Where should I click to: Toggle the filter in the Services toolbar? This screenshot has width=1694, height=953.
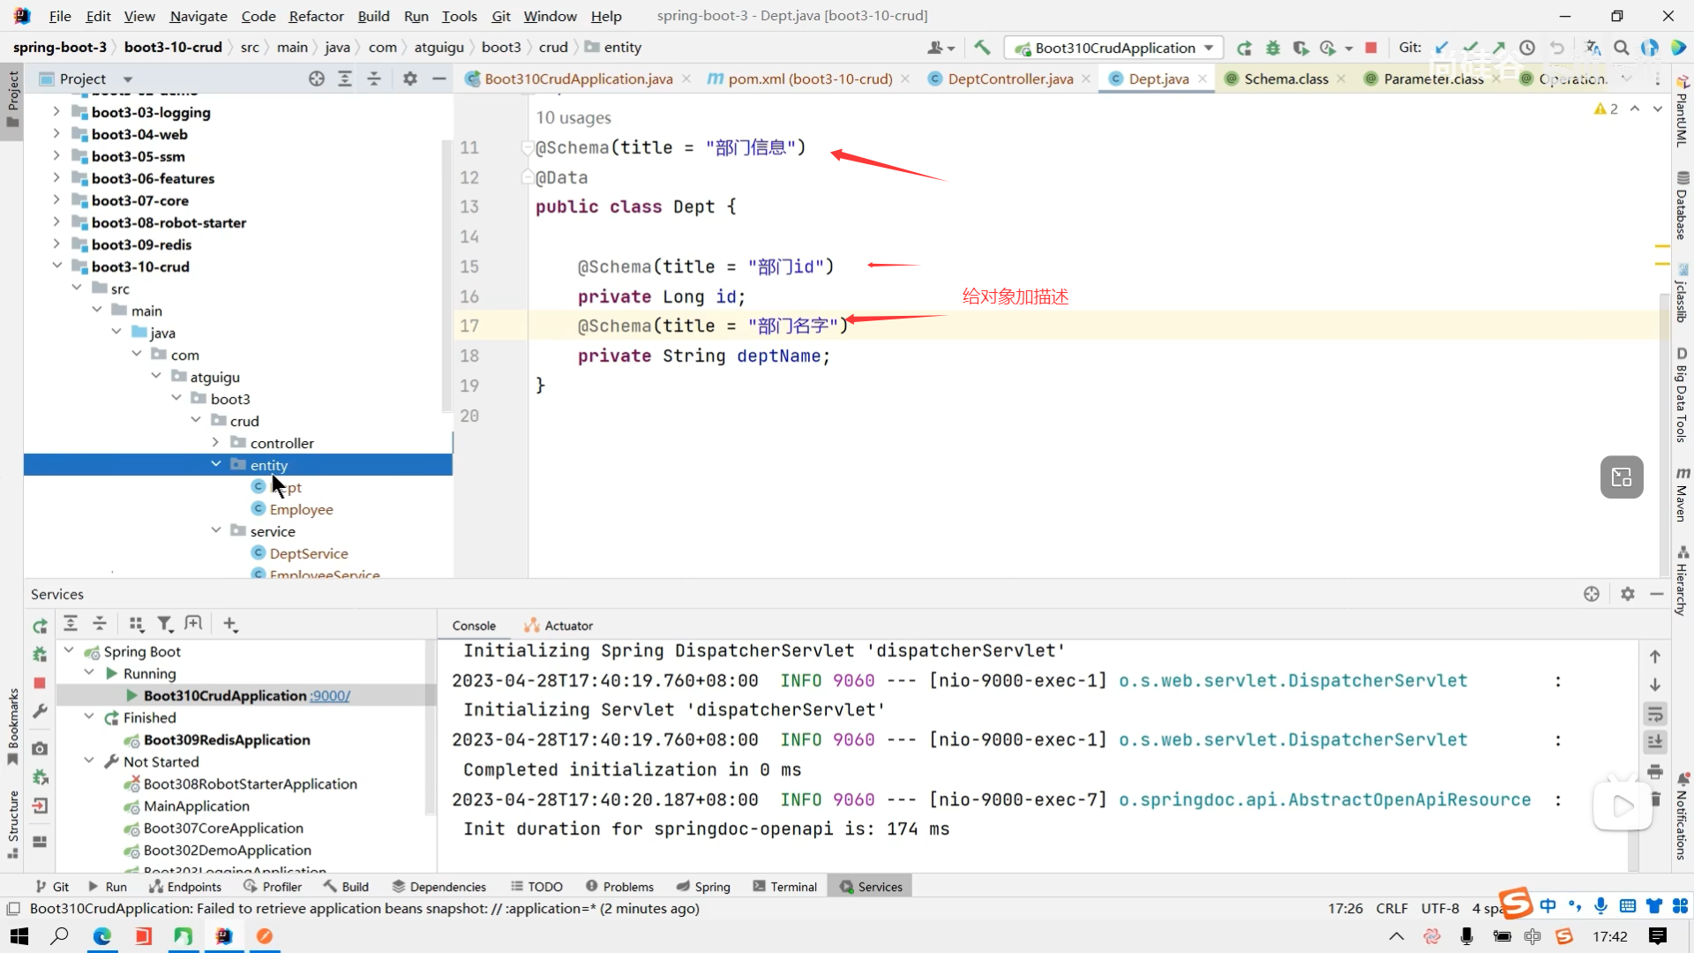(x=164, y=624)
